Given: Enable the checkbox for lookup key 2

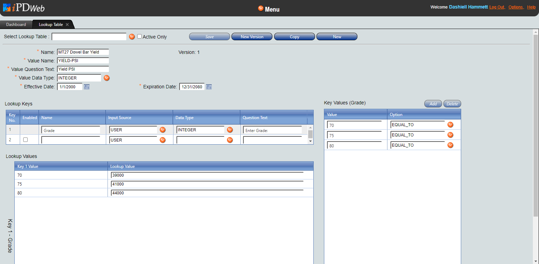Looking at the screenshot, I should (25, 140).
